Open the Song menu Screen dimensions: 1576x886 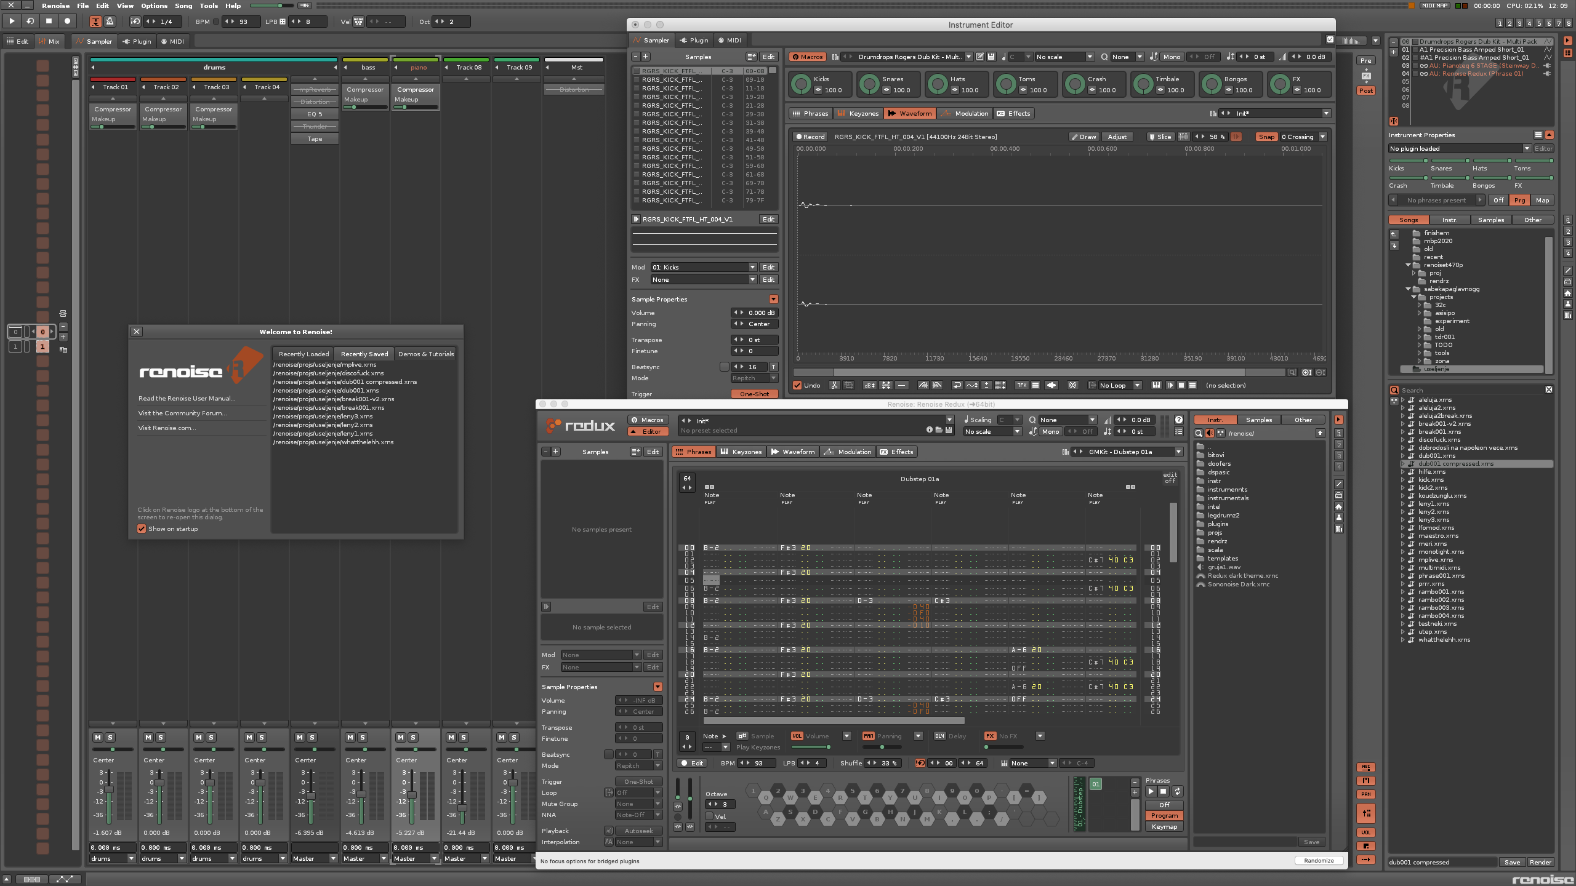tap(183, 6)
